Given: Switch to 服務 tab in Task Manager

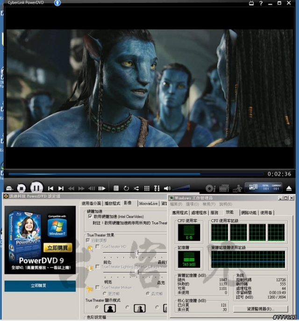Looking at the screenshot, I should coord(214,213).
